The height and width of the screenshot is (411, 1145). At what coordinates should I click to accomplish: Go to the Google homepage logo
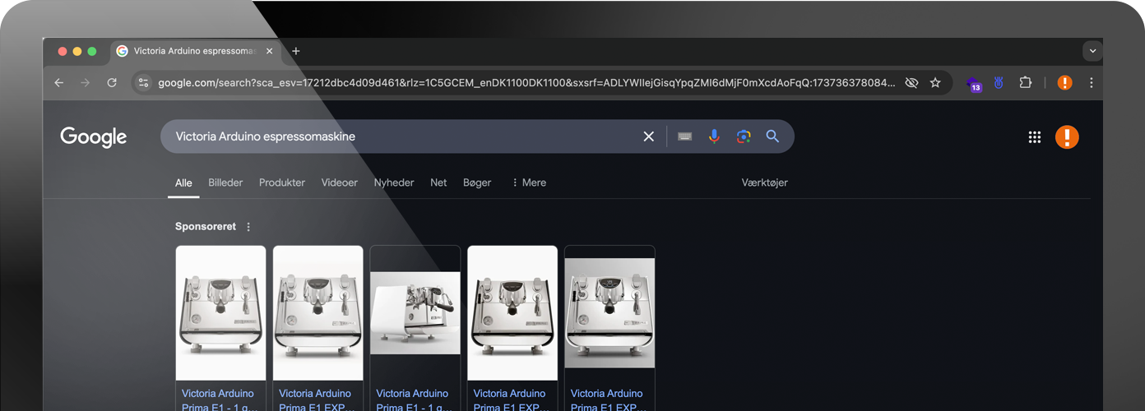pos(94,136)
